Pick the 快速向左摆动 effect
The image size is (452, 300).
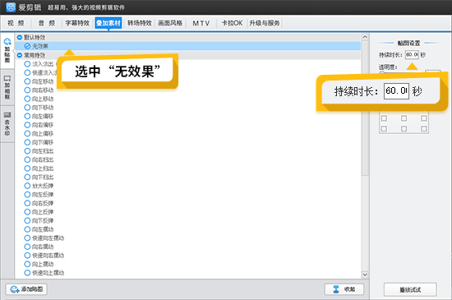pos(44,238)
